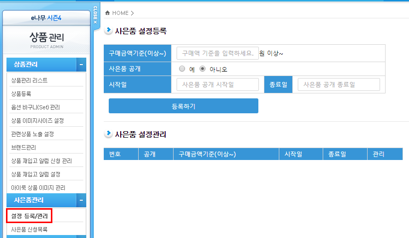
Task: Select the '아니오' radio button
Action: coord(203,69)
